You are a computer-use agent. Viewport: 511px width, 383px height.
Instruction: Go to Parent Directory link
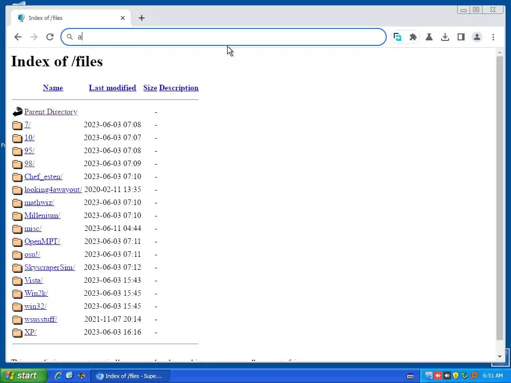click(x=51, y=112)
